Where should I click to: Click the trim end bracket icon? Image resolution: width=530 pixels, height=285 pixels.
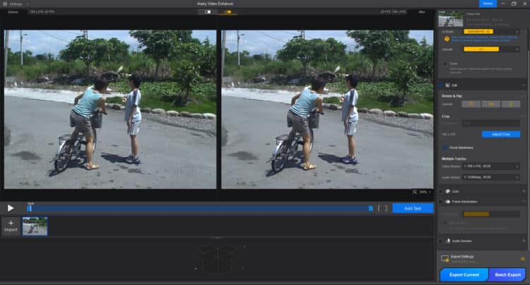[x=385, y=208]
